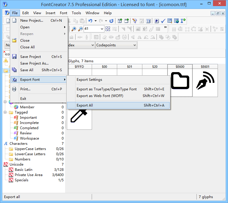Select the $E600 folder glyph cell
Screen dimensions: 228x203
180,81
